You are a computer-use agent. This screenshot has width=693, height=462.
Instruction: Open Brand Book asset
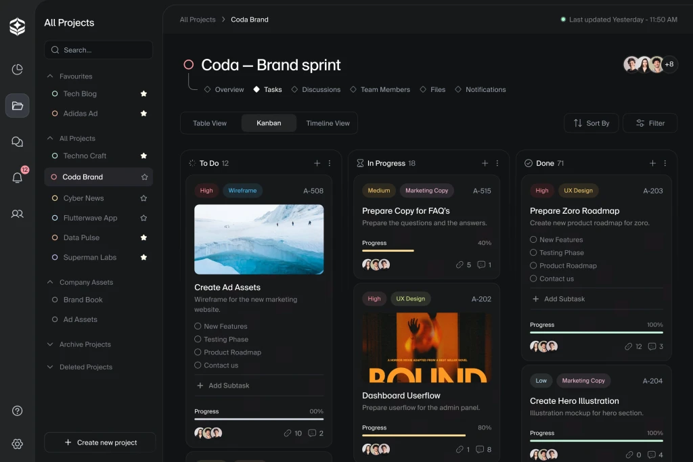tap(83, 300)
